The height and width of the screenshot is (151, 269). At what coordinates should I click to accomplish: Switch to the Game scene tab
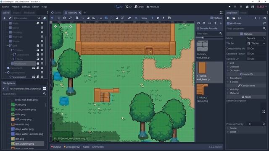point(56,13)
